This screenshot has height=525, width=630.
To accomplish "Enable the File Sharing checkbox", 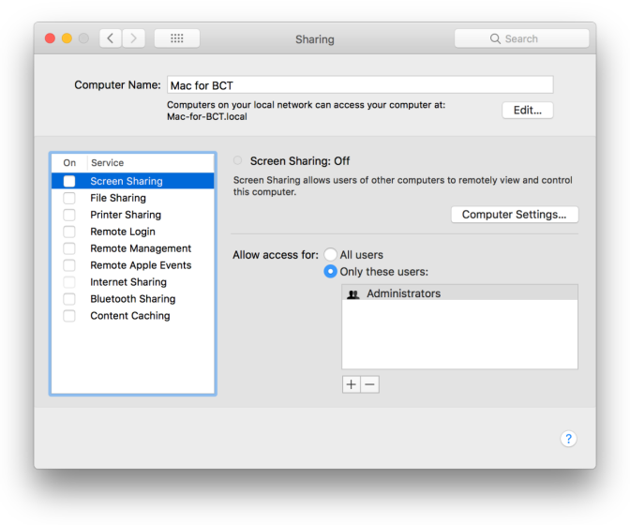I will 69,198.
